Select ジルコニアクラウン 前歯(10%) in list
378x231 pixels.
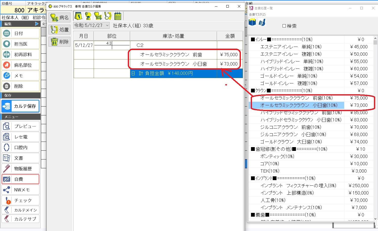[290, 127]
